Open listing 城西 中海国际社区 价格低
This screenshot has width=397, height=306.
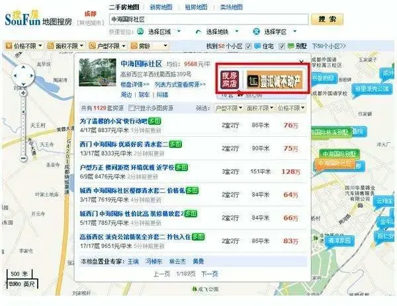pos(132,191)
